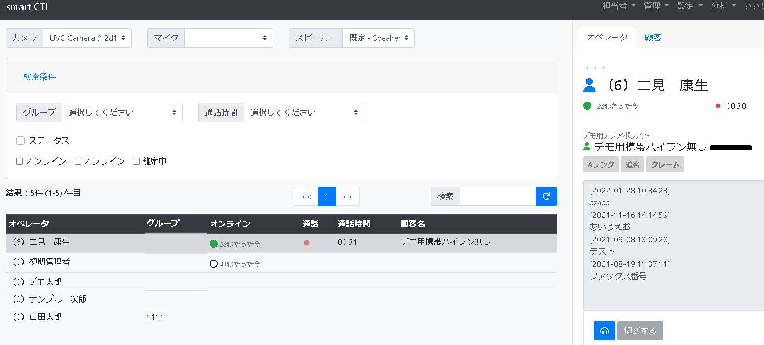The width and height of the screenshot is (764, 345).
Task: Switch to the 顧客 tab
Action: pos(653,37)
